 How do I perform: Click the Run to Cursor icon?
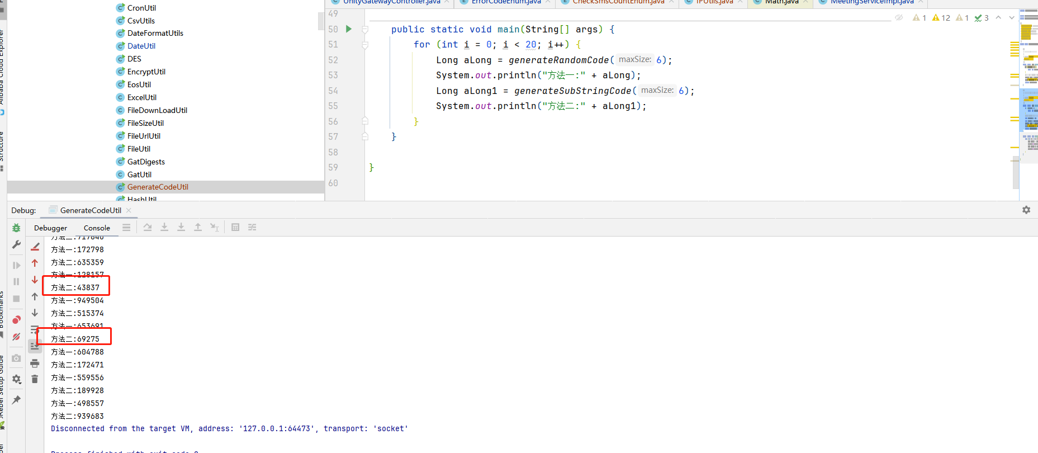(x=215, y=227)
